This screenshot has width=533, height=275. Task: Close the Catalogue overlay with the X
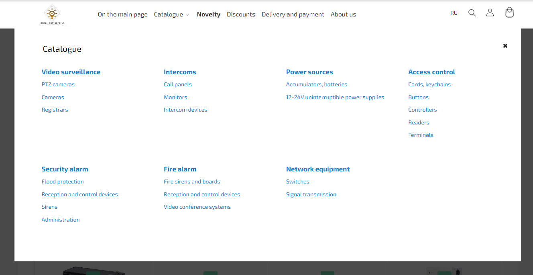(x=505, y=46)
